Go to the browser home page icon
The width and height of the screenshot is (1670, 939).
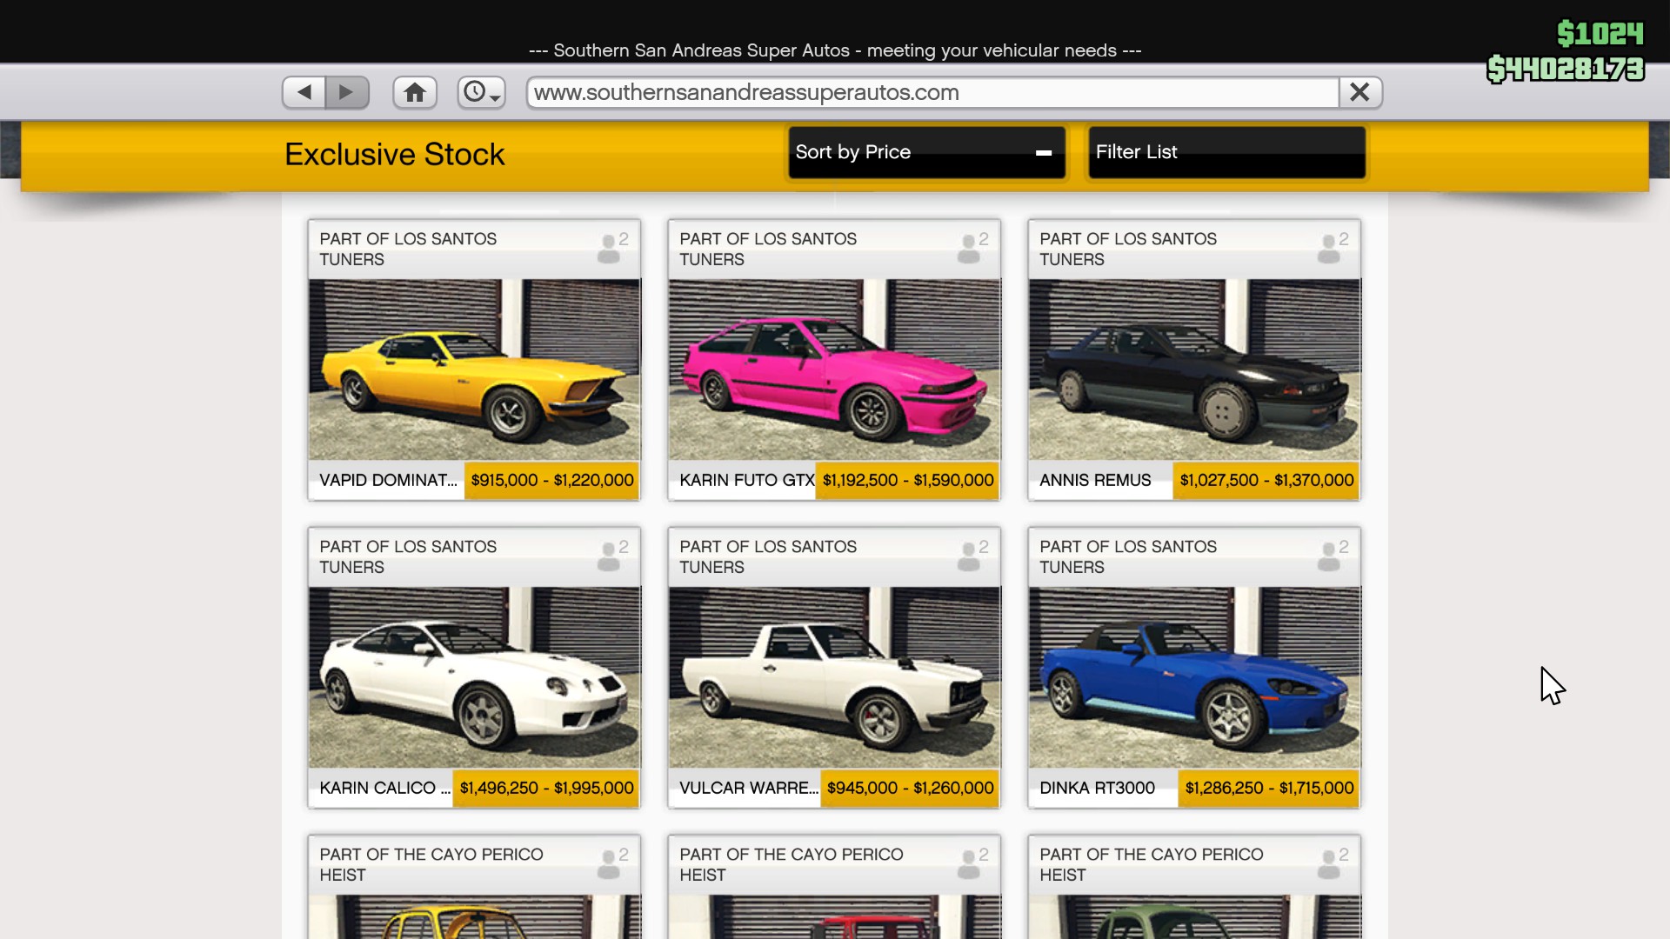tap(415, 92)
